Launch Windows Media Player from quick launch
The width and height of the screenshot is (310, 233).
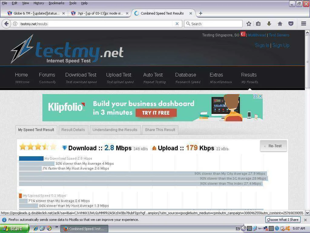(x=49, y=228)
